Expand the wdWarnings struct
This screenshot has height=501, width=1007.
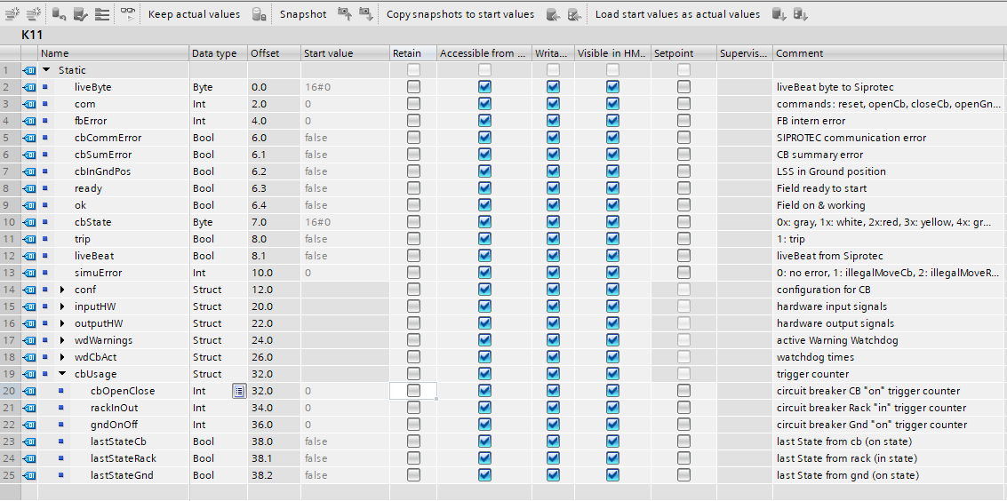pyautogui.click(x=62, y=340)
